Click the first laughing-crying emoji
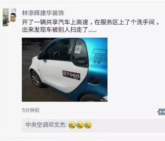Image resolution: width=165 pixels, height=141 pixels. click(x=72, y=125)
